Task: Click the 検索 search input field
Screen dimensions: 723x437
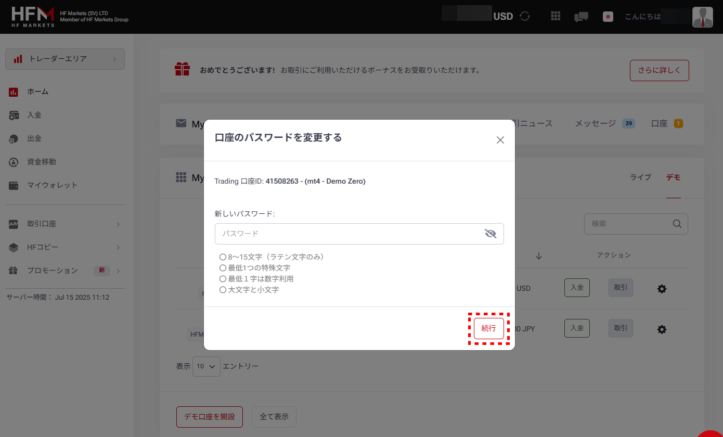Action: [x=636, y=224]
